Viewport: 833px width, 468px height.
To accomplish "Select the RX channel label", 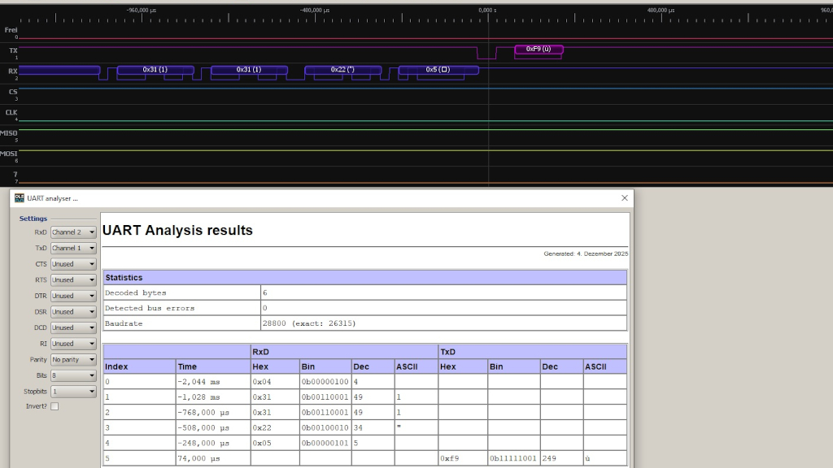I will 12,71.
